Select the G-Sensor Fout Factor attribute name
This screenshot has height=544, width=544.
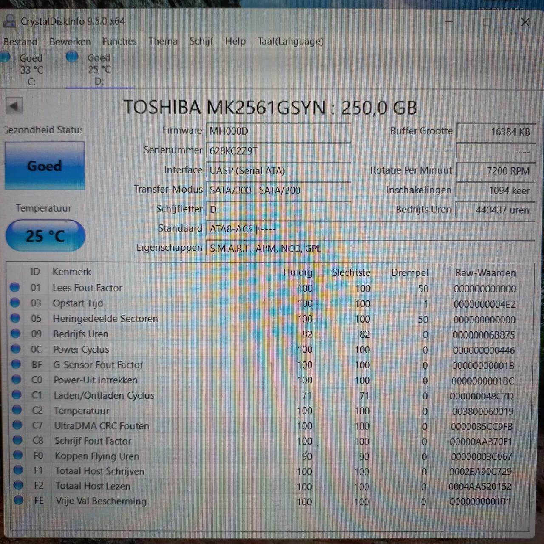tap(98, 365)
